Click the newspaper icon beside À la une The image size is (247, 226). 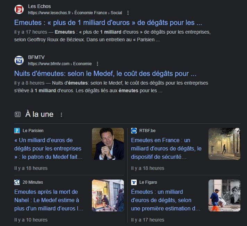click(18, 114)
